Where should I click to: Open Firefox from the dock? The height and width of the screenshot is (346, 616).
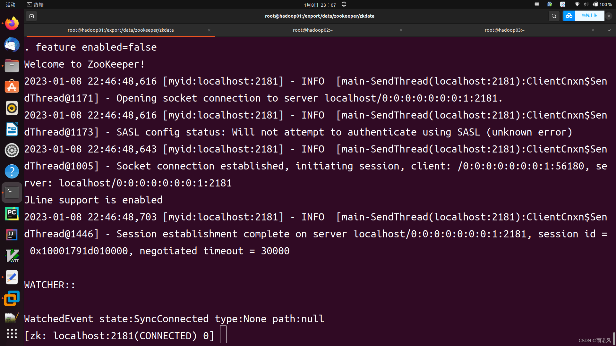pyautogui.click(x=12, y=23)
